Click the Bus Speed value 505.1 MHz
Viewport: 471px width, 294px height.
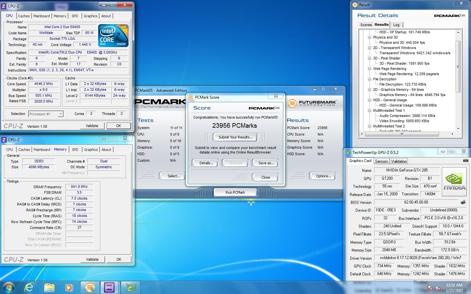point(44,96)
